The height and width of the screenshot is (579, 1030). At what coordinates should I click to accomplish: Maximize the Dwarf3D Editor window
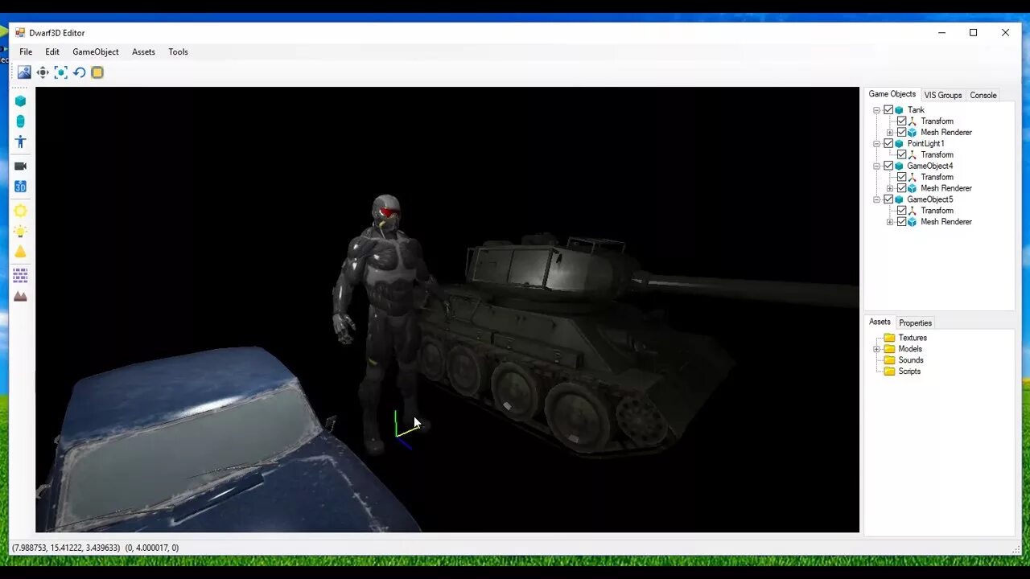coord(973,33)
